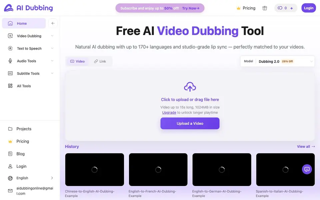320x200 pixels.
Task: Click the Login person icon in sidebar
Action: point(10,166)
